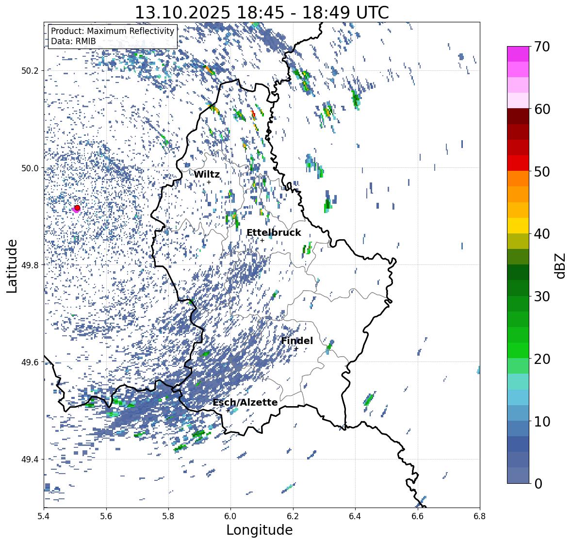This screenshot has width=572, height=542.
Task: Click the 20 dBZ colorbar label
Action: [542, 359]
